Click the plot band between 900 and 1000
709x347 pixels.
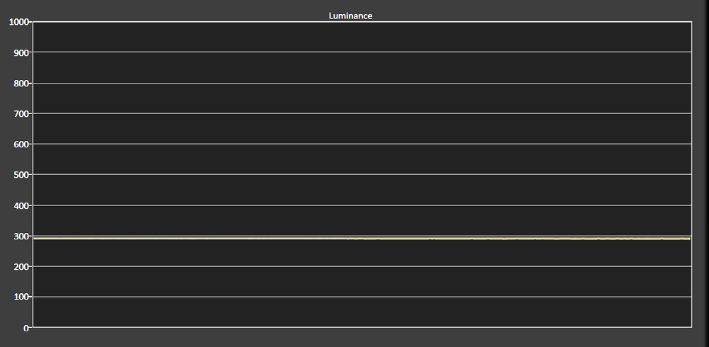click(x=362, y=37)
